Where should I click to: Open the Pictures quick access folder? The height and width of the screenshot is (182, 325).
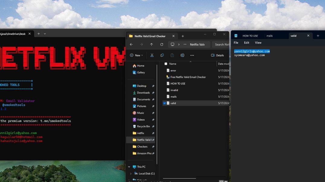(x=141, y=106)
